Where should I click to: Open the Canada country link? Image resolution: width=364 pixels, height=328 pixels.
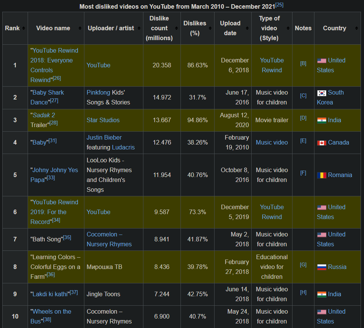pyautogui.click(x=339, y=142)
